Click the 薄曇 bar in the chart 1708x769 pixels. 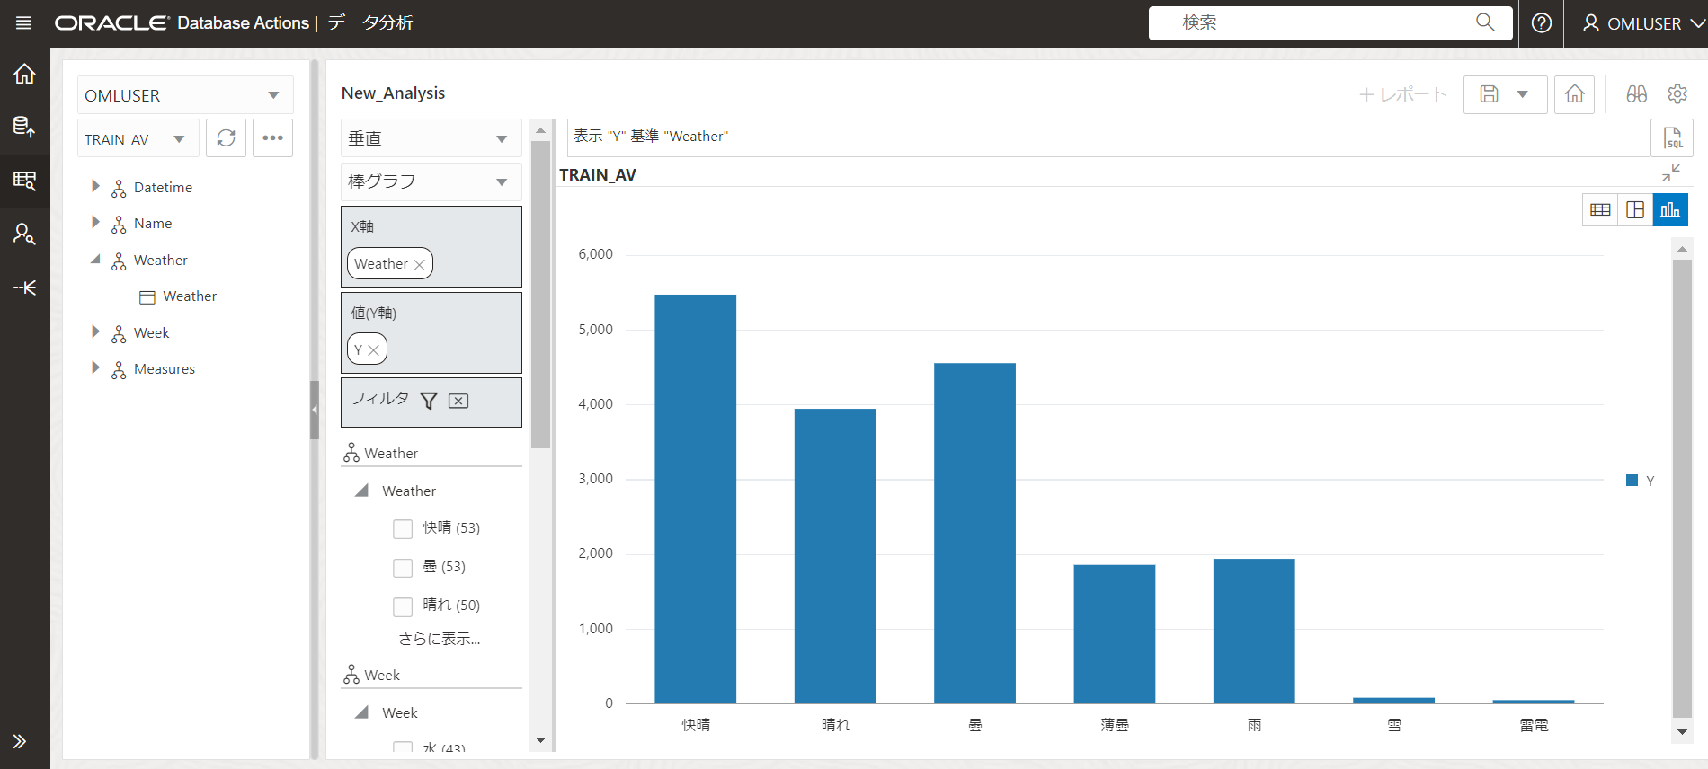coord(1115,634)
